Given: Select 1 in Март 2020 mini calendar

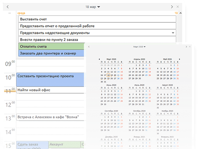Looking at the screenshot, I should click(x=121, y=65).
